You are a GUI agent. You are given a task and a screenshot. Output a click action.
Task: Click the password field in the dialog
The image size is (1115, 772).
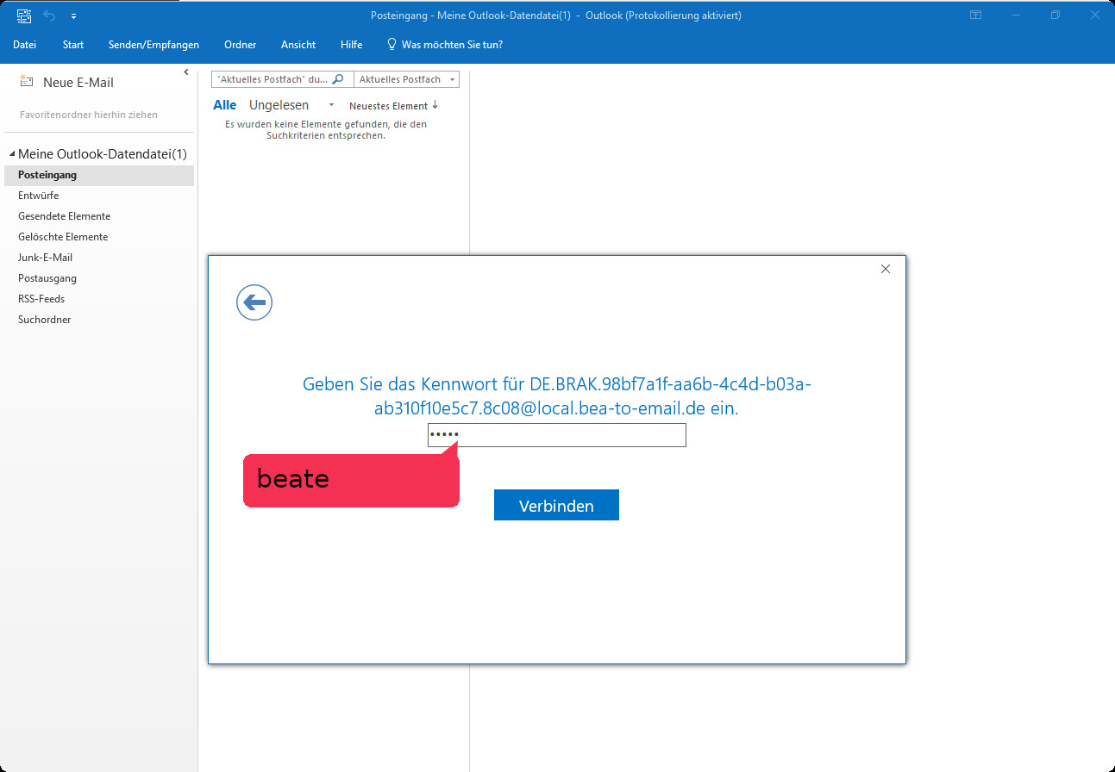point(557,435)
